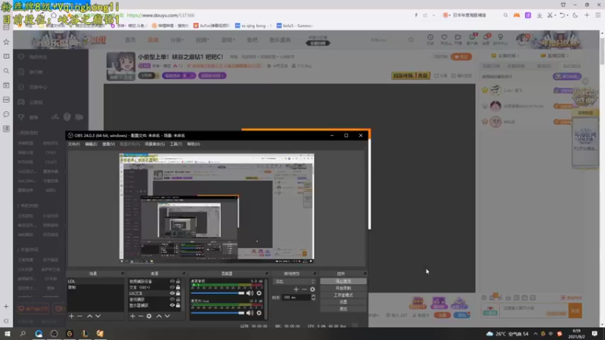
Task: Adjust the mic/aux volume slider
Action: click(218, 313)
